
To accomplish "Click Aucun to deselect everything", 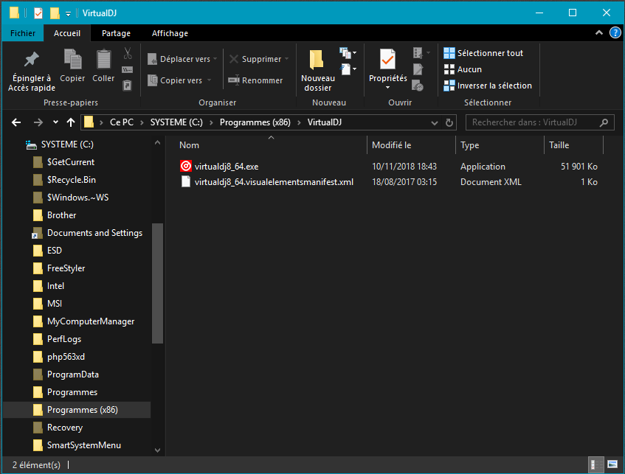I will pos(463,69).
